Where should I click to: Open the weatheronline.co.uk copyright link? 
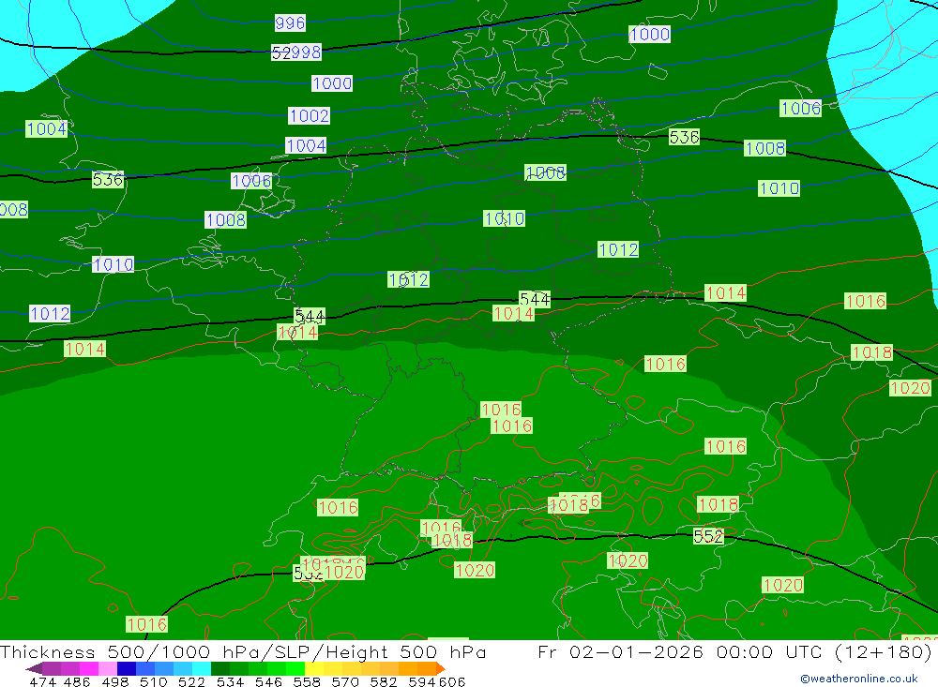coord(858,679)
